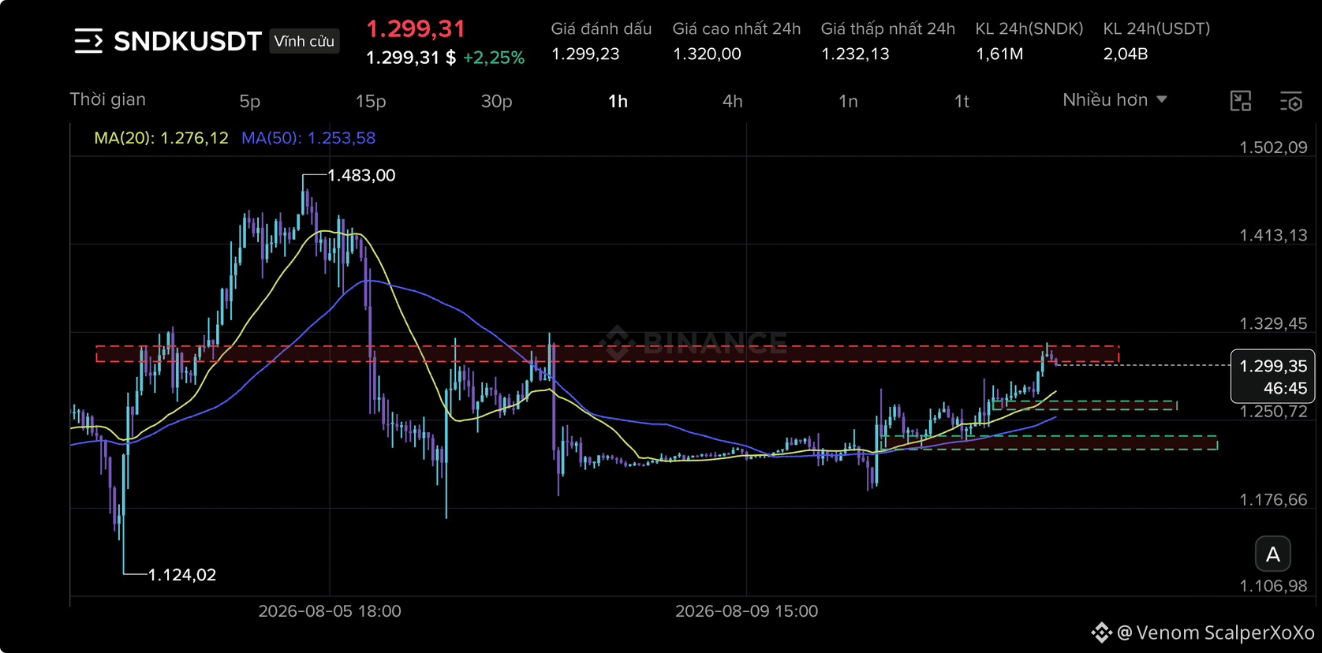Select the 5p timeframe
The height and width of the screenshot is (653, 1322).
pos(250,101)
